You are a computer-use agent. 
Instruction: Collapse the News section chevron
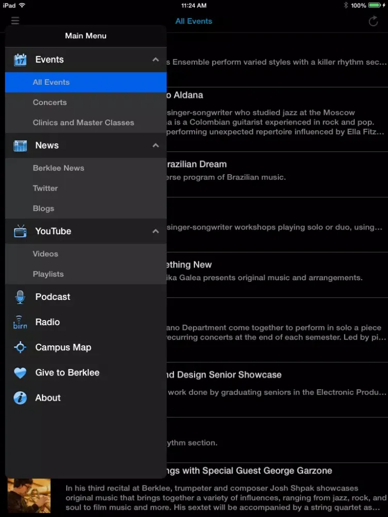click(x=155, y=145)
